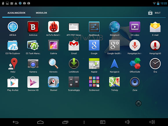Open the Naptár calendar
Image resolution: width=168 pixels, height=126 pixels.
click(x=94, y=63)
